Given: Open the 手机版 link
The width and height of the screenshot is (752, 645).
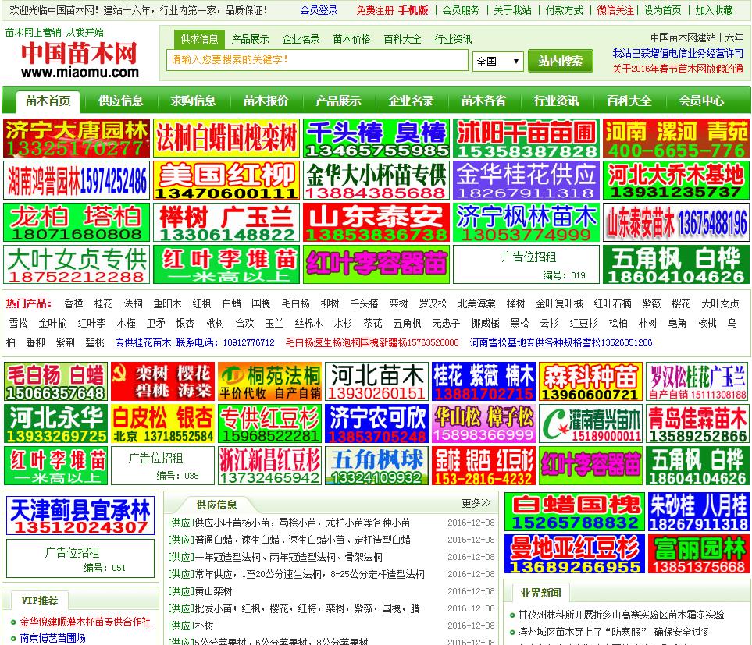Looking at the screenshot, I should pyautogui.click(x=413, y=10).
